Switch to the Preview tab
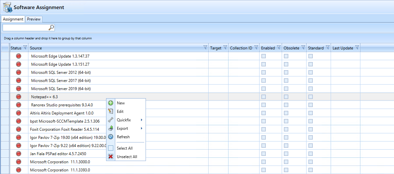 tap(34, 19)
